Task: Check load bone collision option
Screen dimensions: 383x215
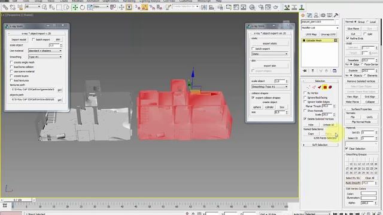Action: pos(11,67)
